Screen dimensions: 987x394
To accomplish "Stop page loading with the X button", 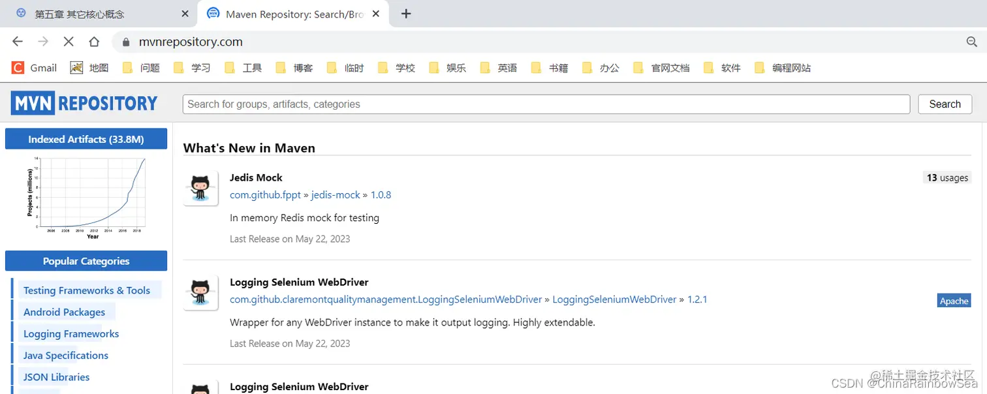I will [69, 42].
